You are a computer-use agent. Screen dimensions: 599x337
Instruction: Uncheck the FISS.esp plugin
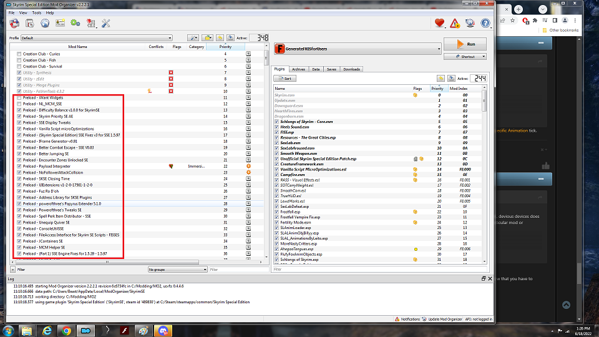click(276, 132)
